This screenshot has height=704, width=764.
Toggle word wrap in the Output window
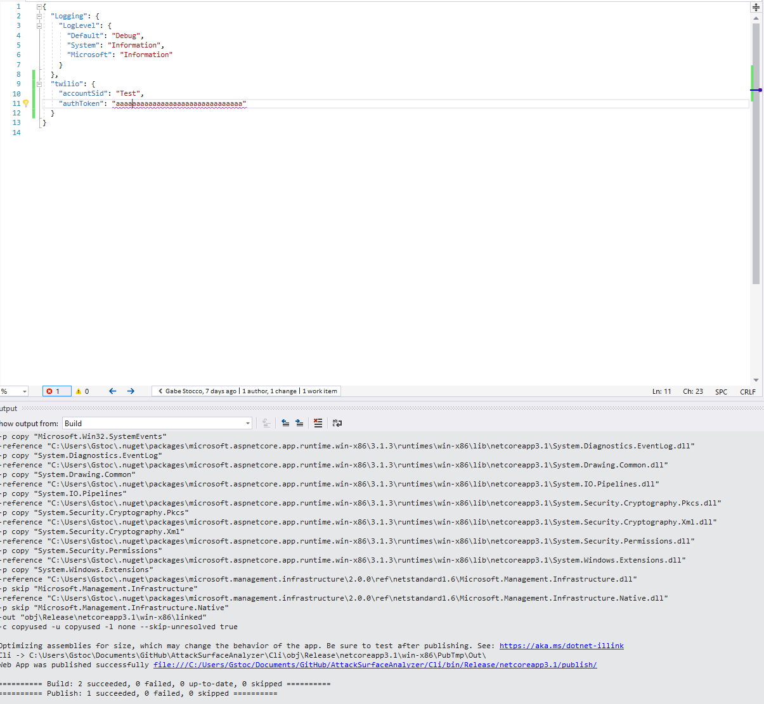337,423
